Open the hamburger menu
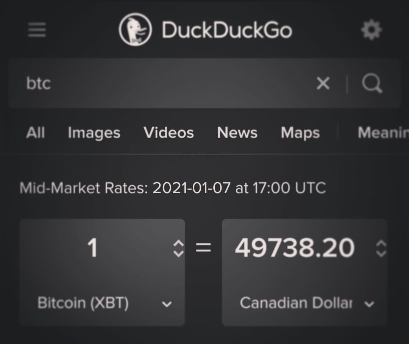The width and height of the screenshot is (409, 344). click(37, 30)
